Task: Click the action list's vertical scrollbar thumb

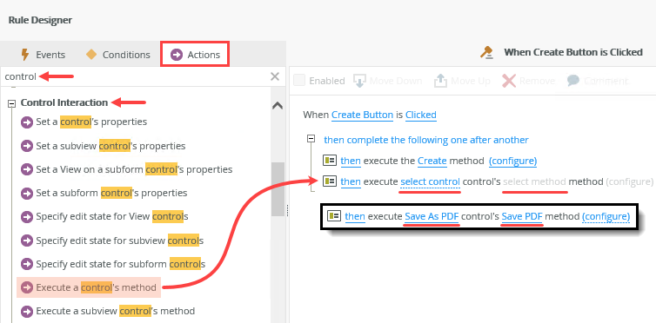Action: 278,189
